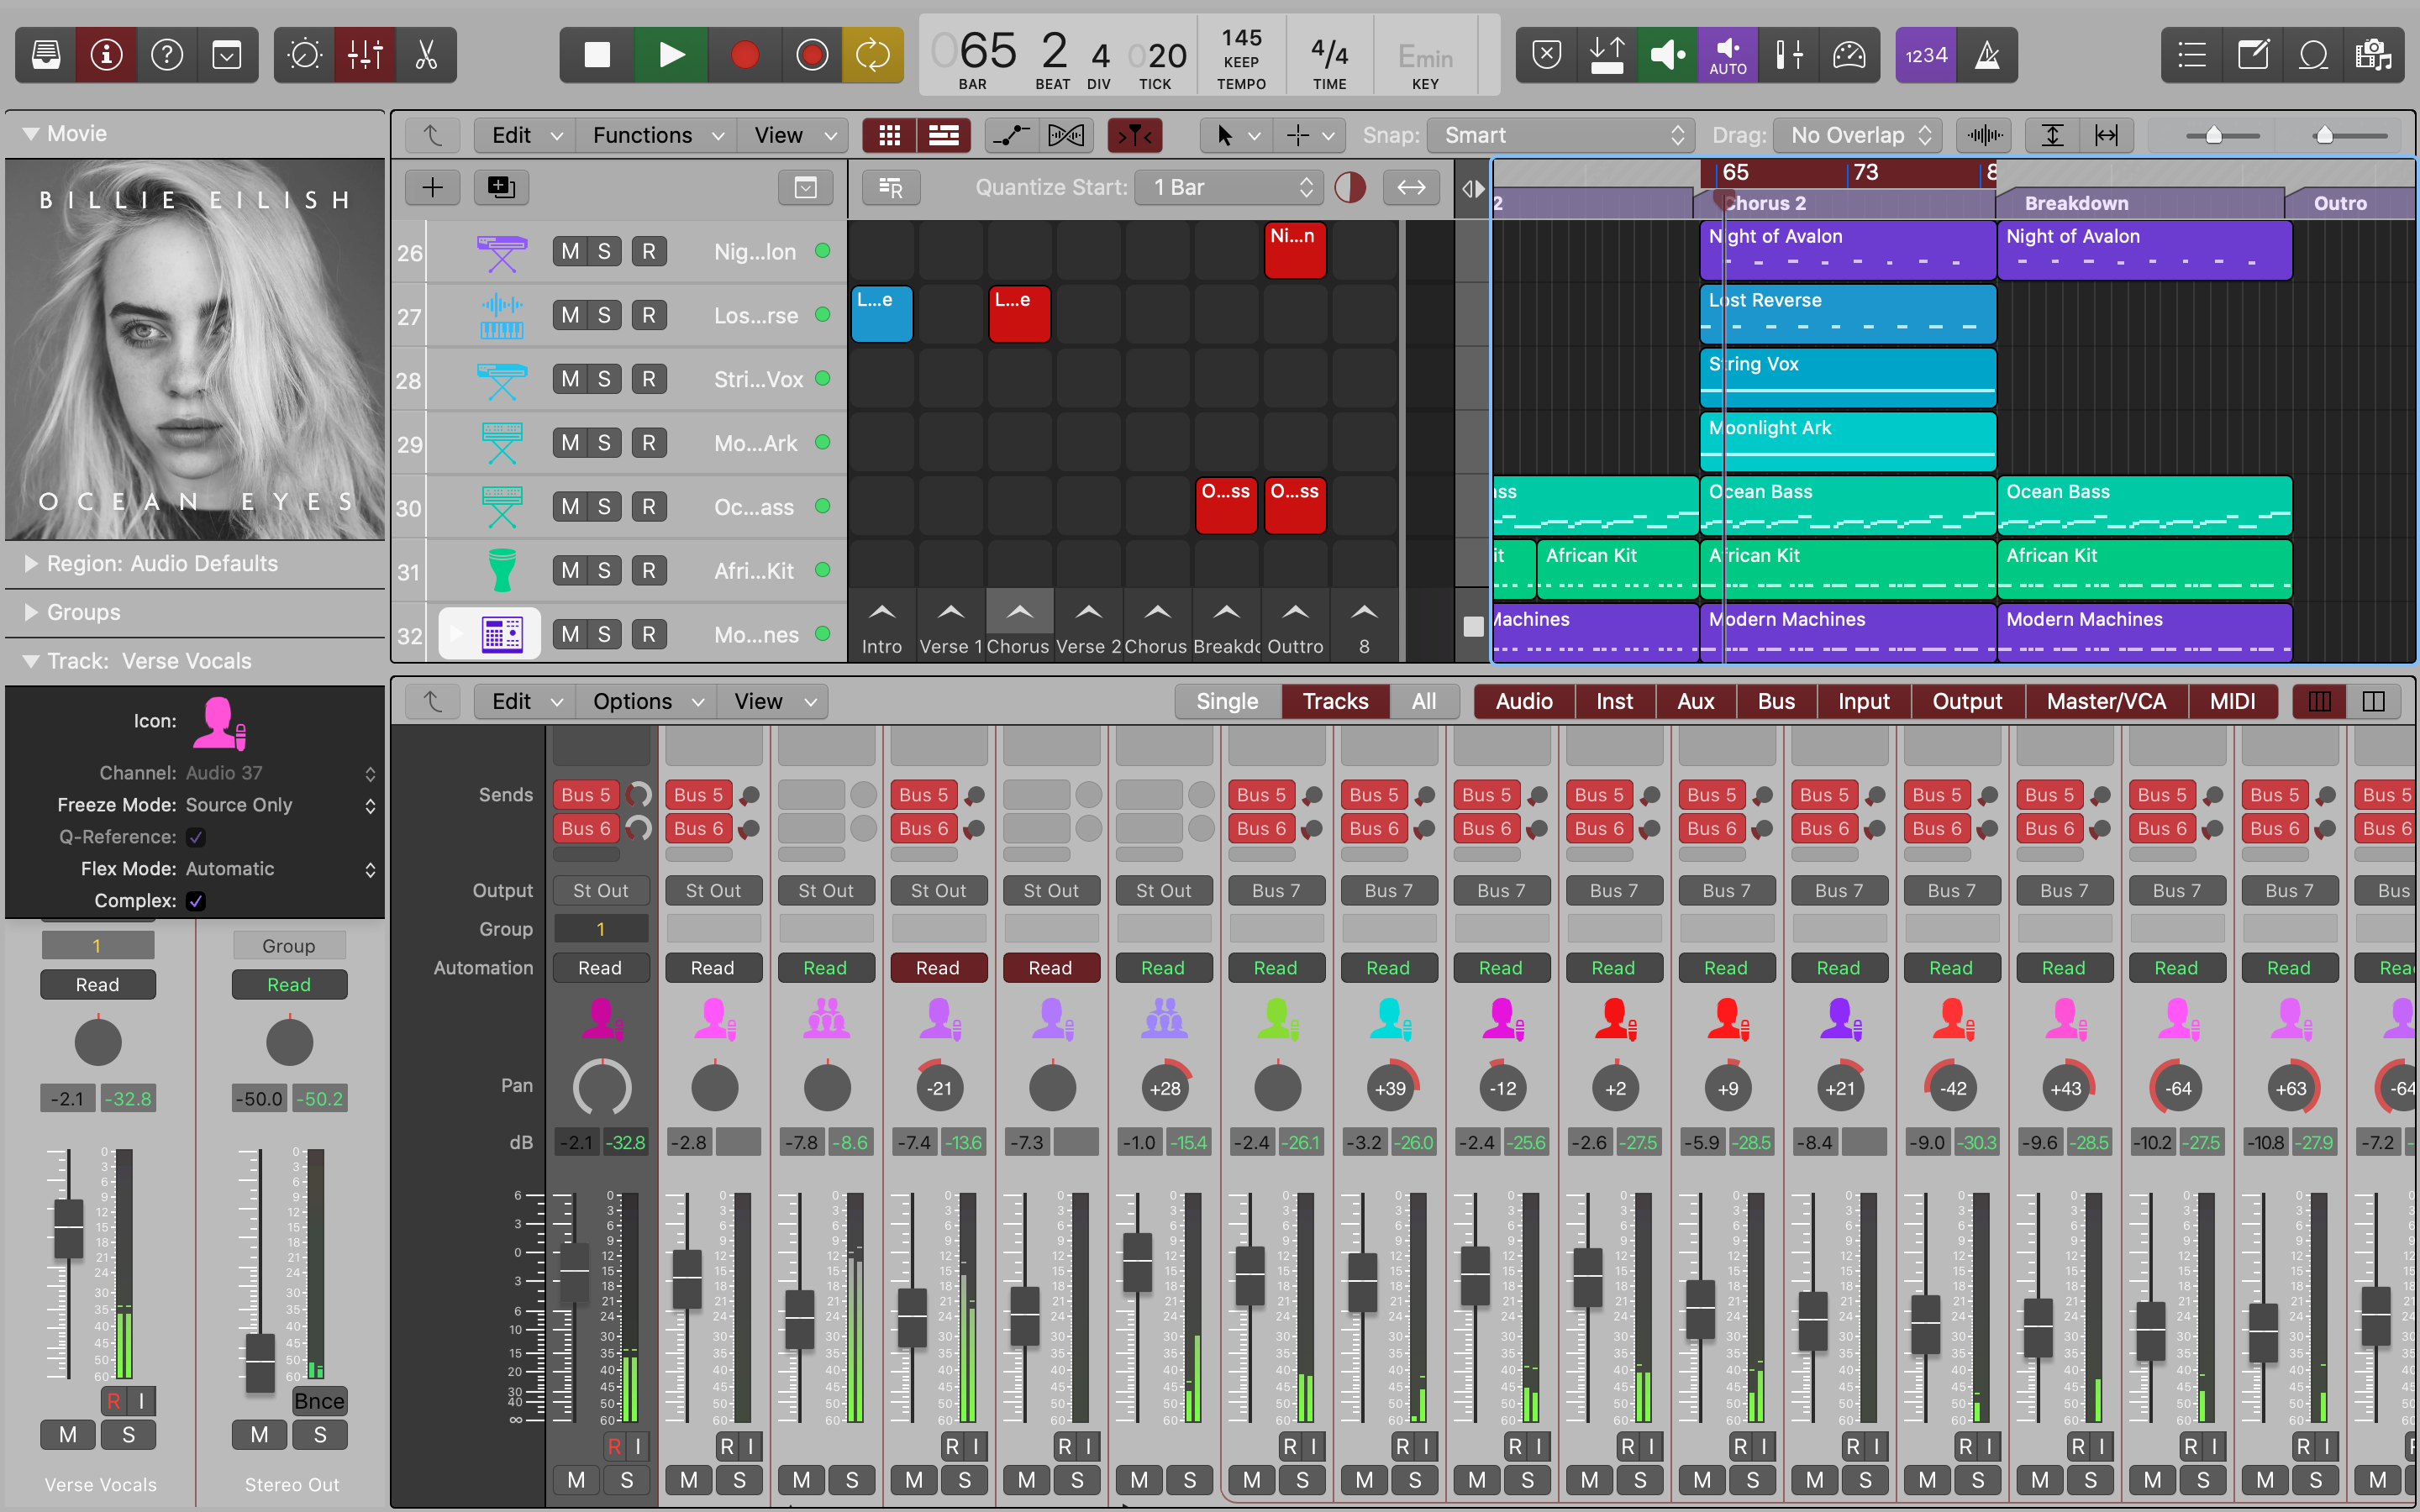Click the Scissors editors button
2420x1512 pixels.
click(x=426, y=55)
